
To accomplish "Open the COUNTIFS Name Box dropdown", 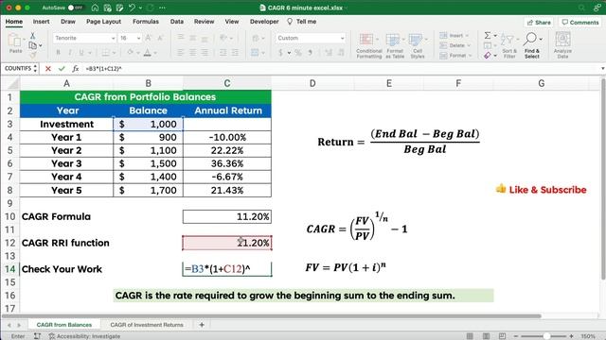I will coord(35,69).
